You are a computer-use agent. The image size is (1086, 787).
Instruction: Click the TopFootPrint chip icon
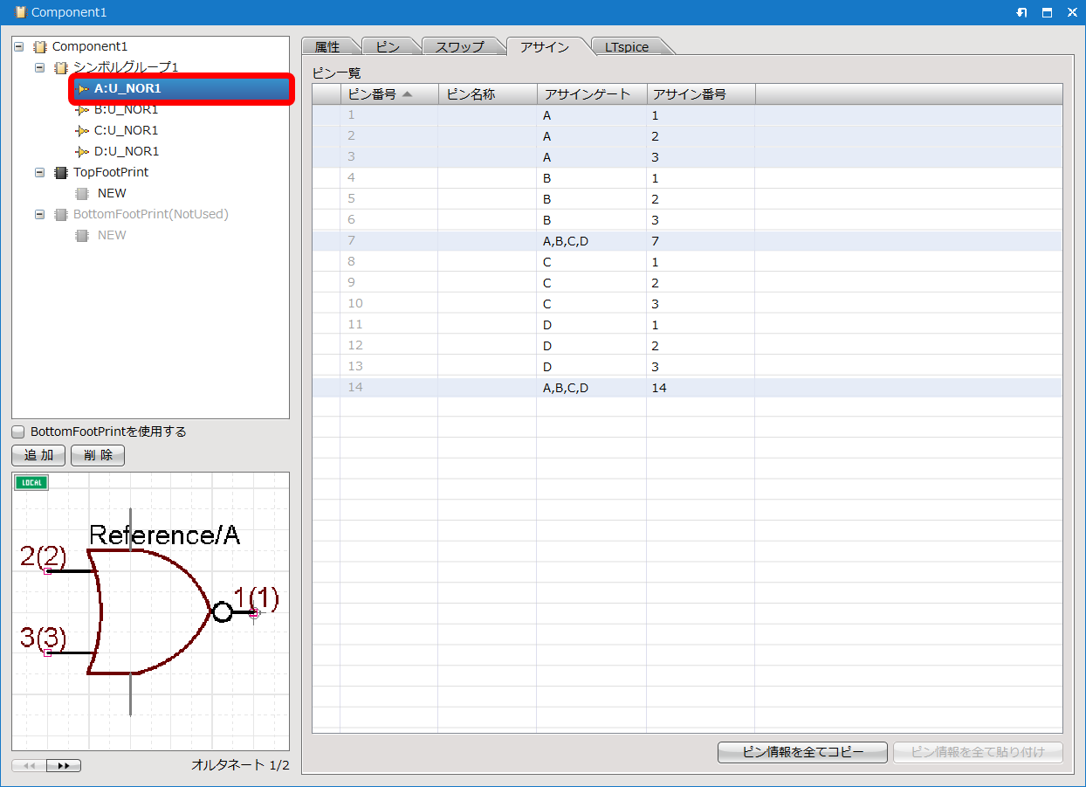point(61,172)
